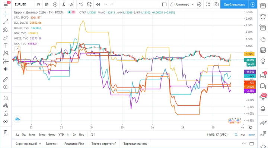This screenshot has width=268, height=148.
Task: Open the Тестер стратегий tab
Action: (104, 144)
